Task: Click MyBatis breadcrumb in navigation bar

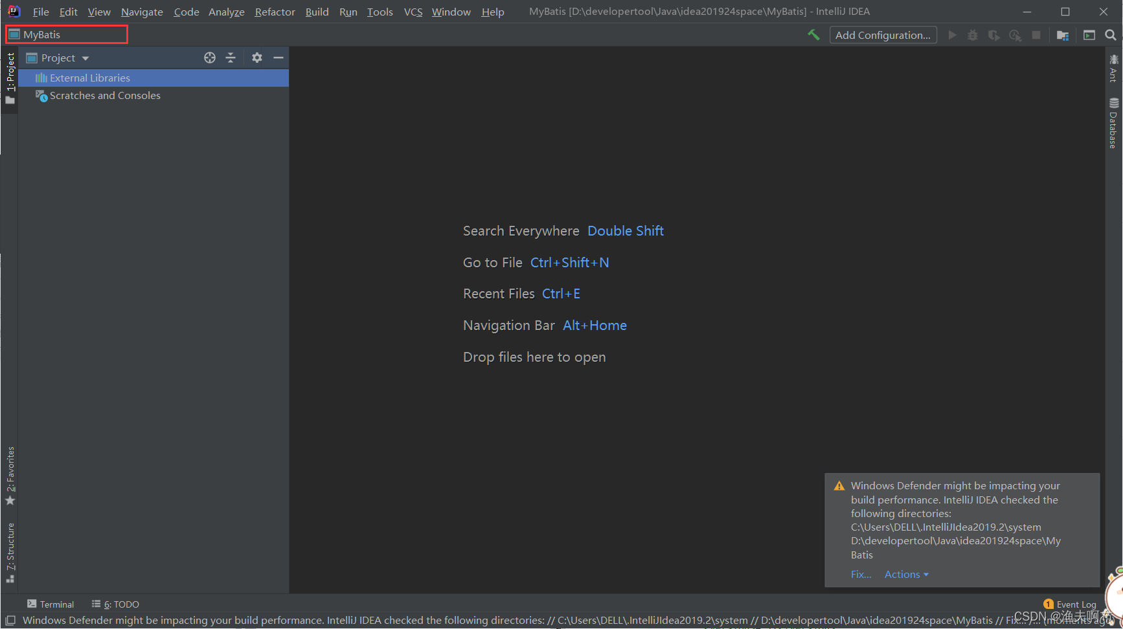Action: click(x=42, y=34)
